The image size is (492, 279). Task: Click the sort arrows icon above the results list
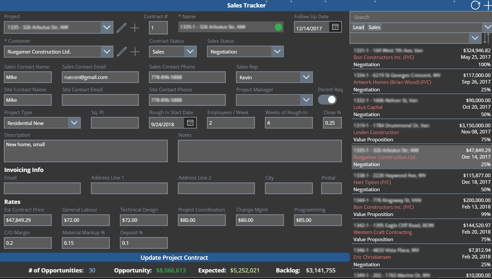point(487,38)
